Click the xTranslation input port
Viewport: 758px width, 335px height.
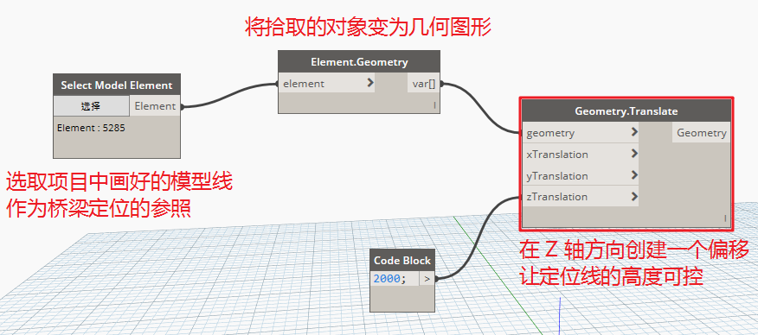(580, 155)
